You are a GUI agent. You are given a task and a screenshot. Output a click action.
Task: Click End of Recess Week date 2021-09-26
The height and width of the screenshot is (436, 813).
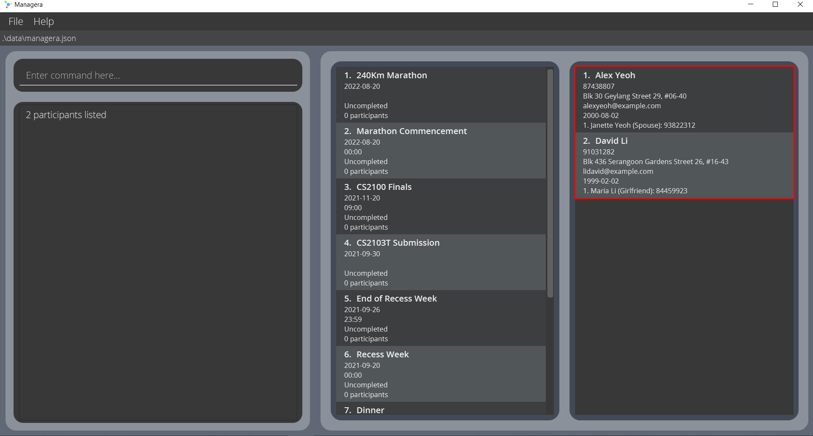coord(362,310)
